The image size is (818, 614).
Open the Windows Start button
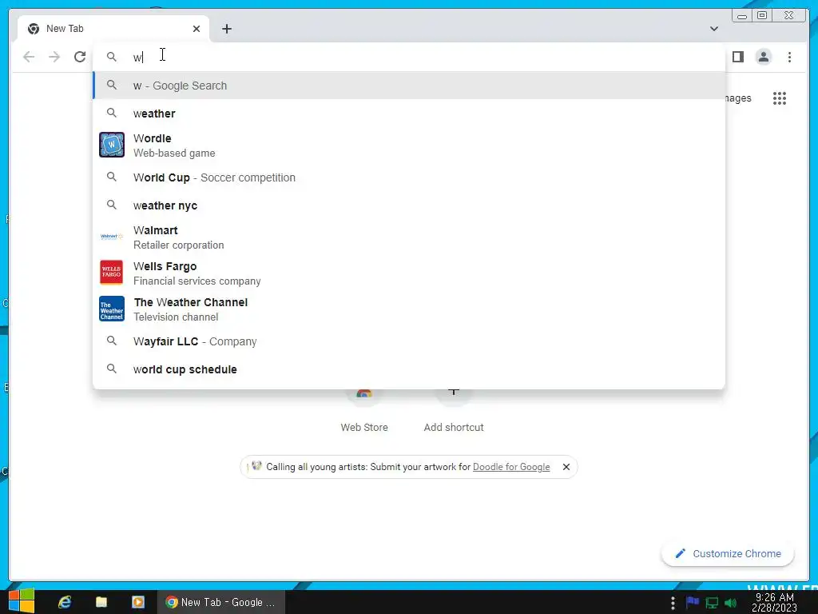(x=22, y=601)
